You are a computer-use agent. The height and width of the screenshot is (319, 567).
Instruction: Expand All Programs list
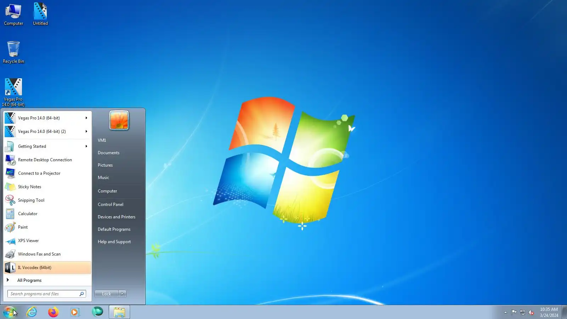[x=47, y=280]
